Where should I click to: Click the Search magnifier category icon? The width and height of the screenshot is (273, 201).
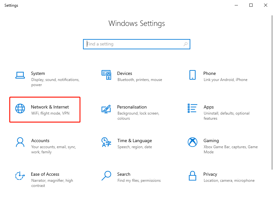pos(106,176)
